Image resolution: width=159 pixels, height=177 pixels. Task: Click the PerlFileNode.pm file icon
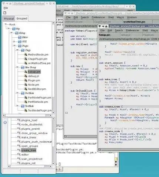(x=26, y=102)
